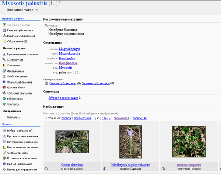Click the Консорты icon in sidebar
The width and height of the screenshot is (221, 174).
click(x=4, y=104)
